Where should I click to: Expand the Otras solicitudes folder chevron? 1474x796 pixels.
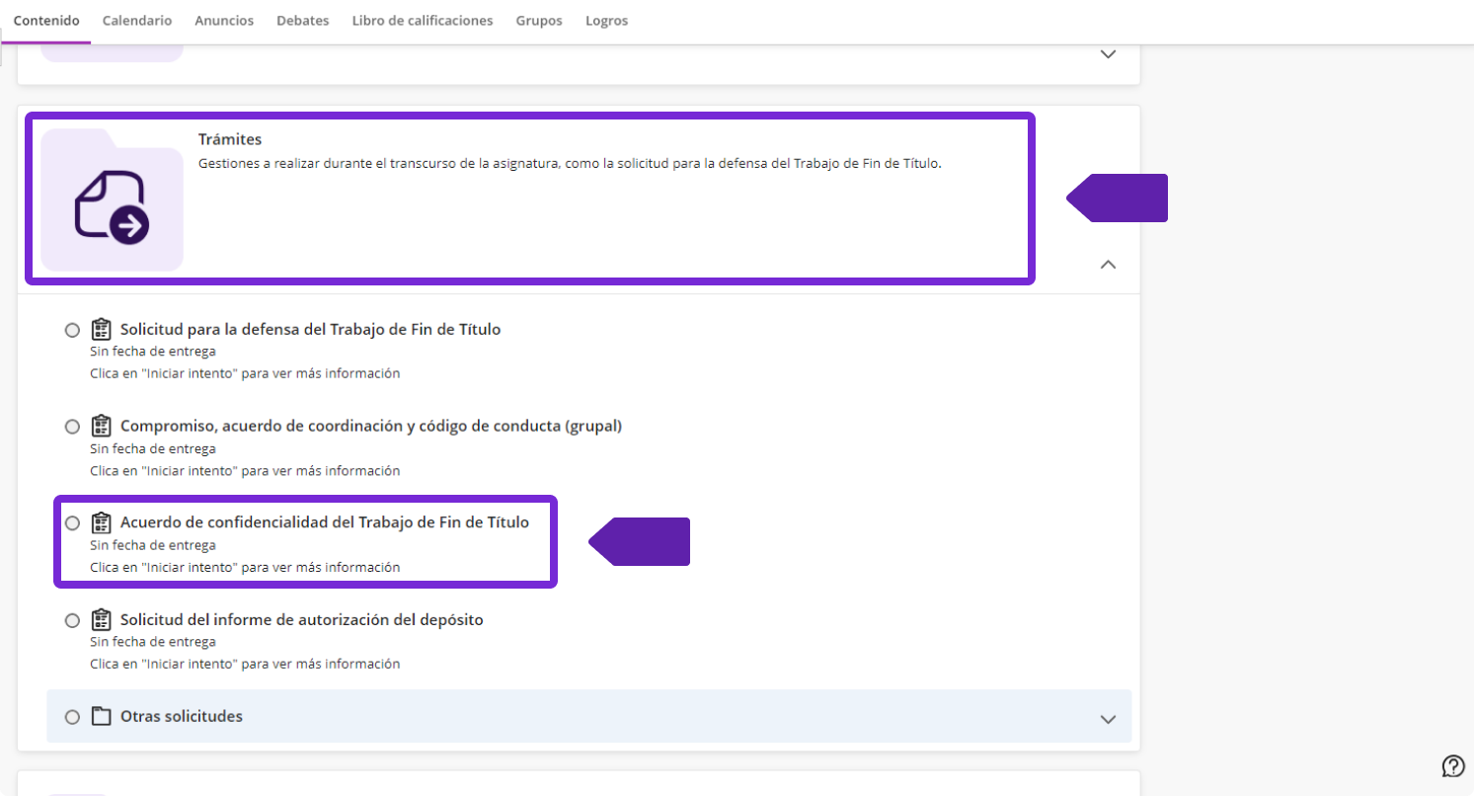tap(1108, 719)
